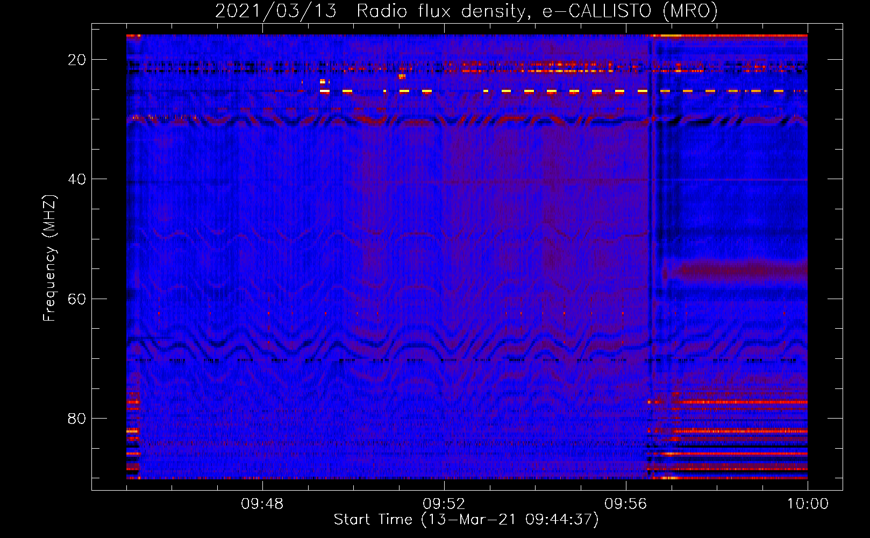Click the 09:56 time tick label
The width and height of the screenshot is (870, 538).
(x=626, y=504)
